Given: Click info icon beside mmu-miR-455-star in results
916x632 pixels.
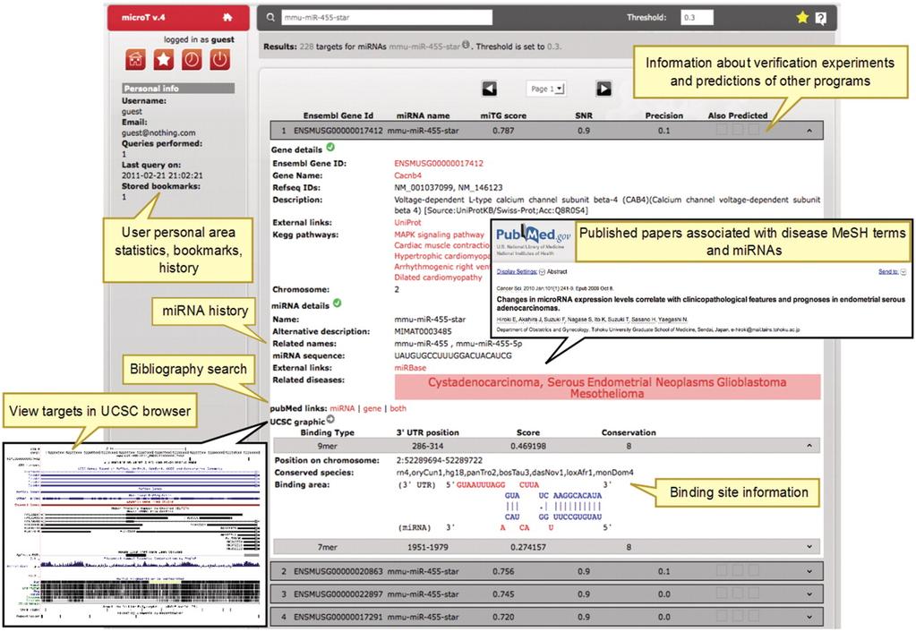Looking at the screenshot, I should (466, 45).
